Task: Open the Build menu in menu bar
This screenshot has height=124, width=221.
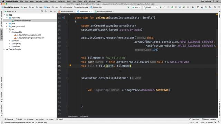Action: (69, 1)
